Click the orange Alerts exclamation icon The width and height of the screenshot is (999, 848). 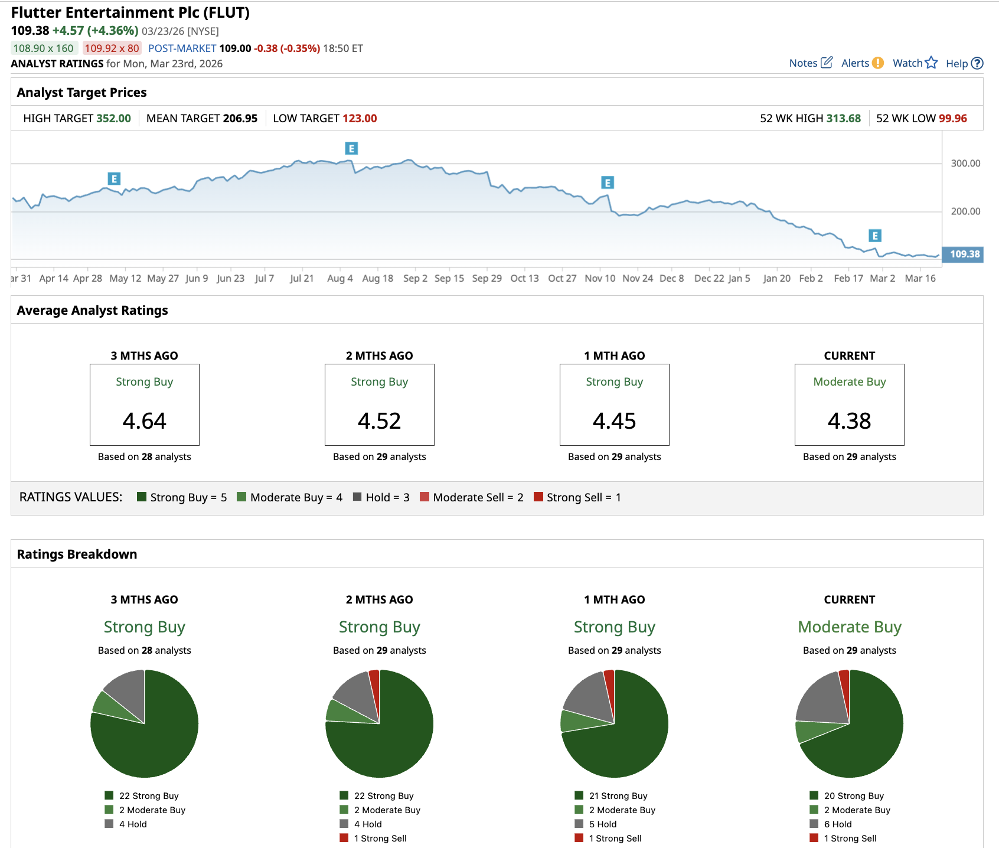tap(878, 63)
